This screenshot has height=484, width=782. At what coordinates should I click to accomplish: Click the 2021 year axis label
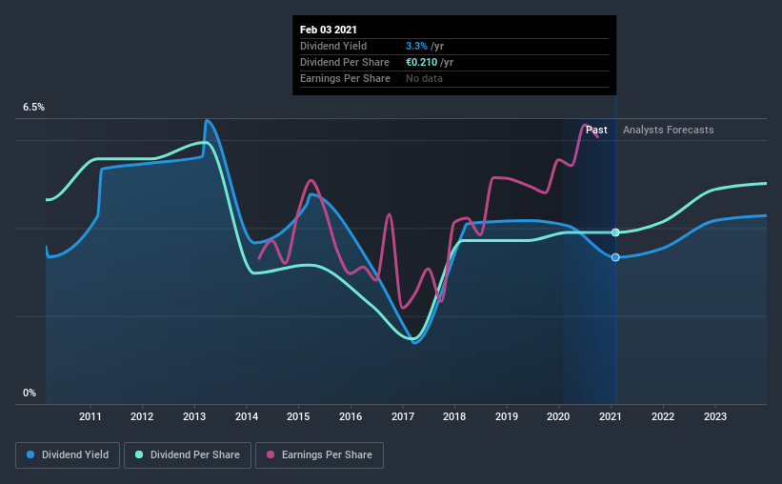pyautogui.click(x=611, y=416)
